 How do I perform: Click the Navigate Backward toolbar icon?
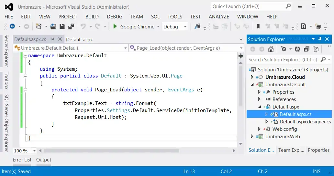12,26
